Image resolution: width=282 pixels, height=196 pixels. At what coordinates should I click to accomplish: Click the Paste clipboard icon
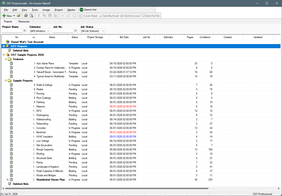tap(50, 16)
